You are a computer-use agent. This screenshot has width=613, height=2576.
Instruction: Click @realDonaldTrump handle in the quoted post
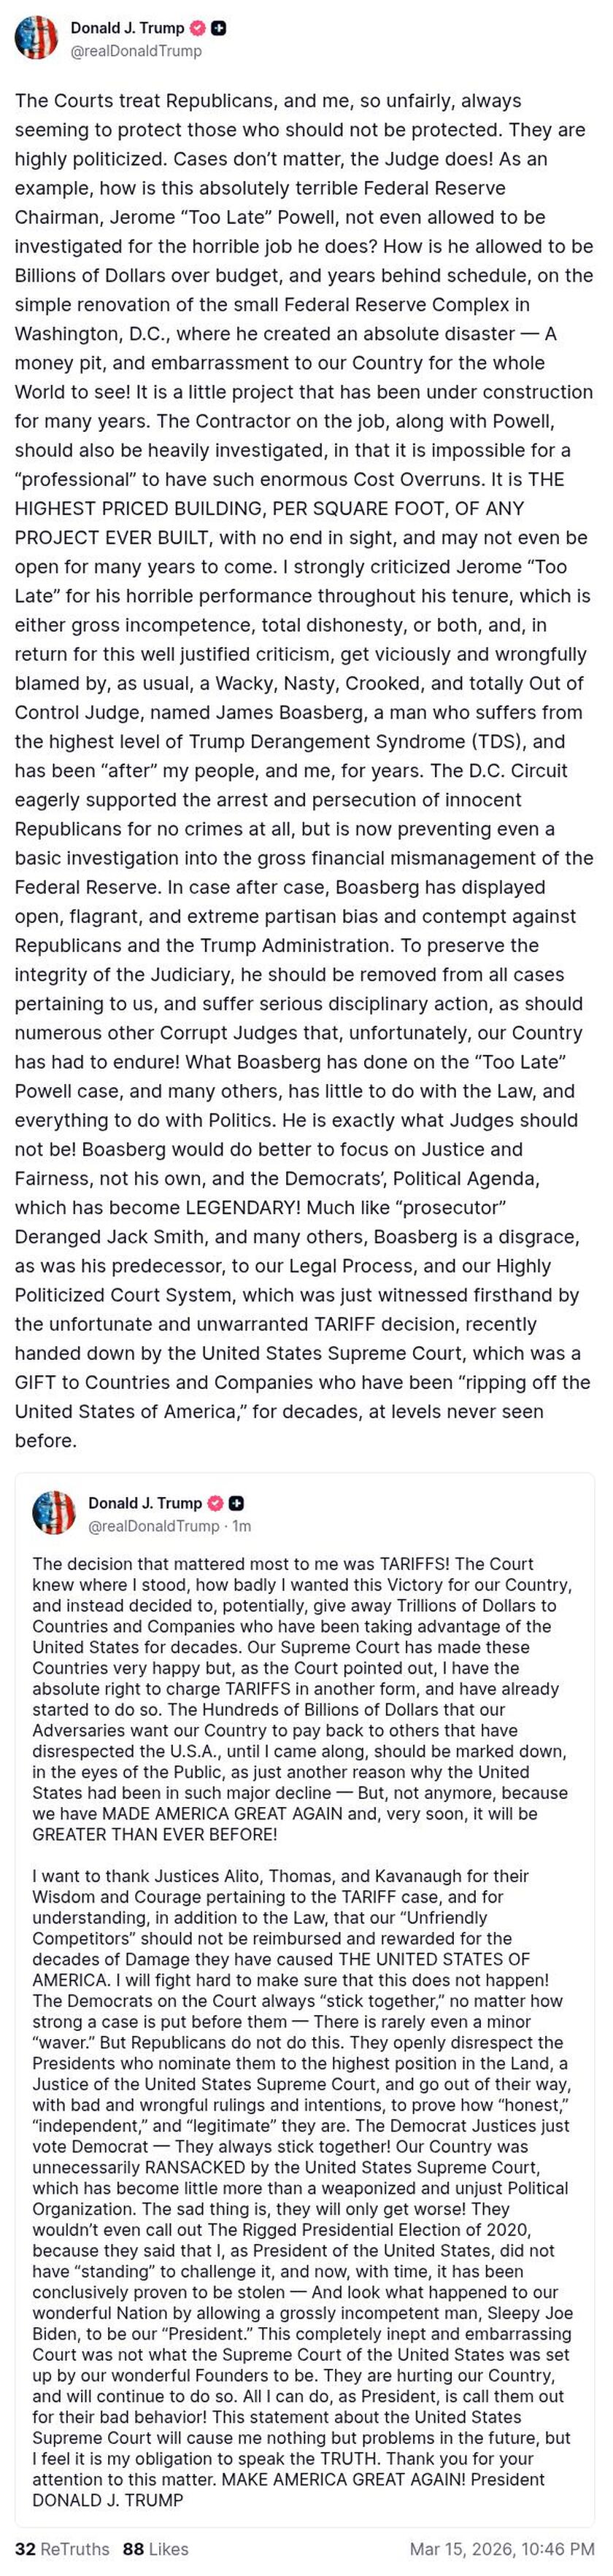click(153, 1526)
